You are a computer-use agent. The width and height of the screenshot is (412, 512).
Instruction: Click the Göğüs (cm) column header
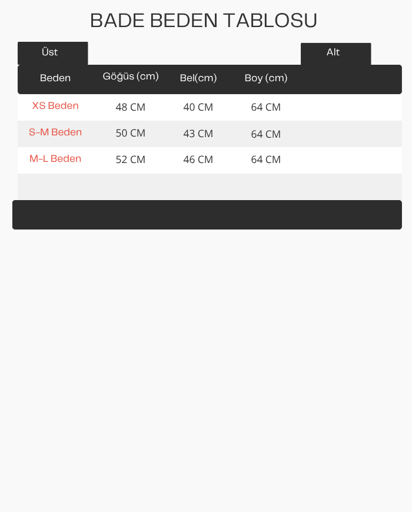click(x=131, y=77)
